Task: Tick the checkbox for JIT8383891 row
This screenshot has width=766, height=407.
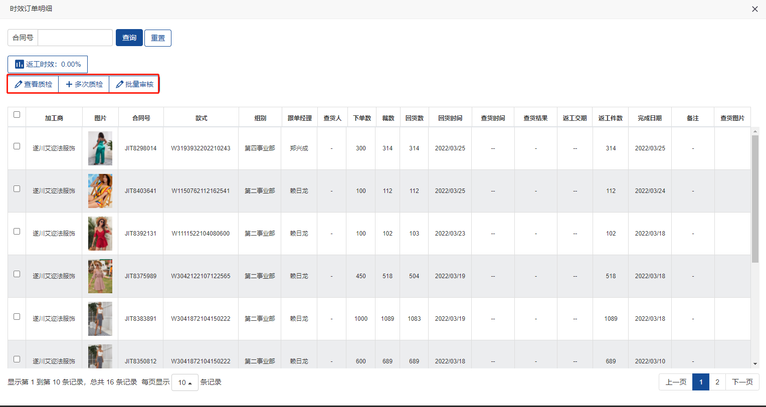Action: [x=17, y=317]
